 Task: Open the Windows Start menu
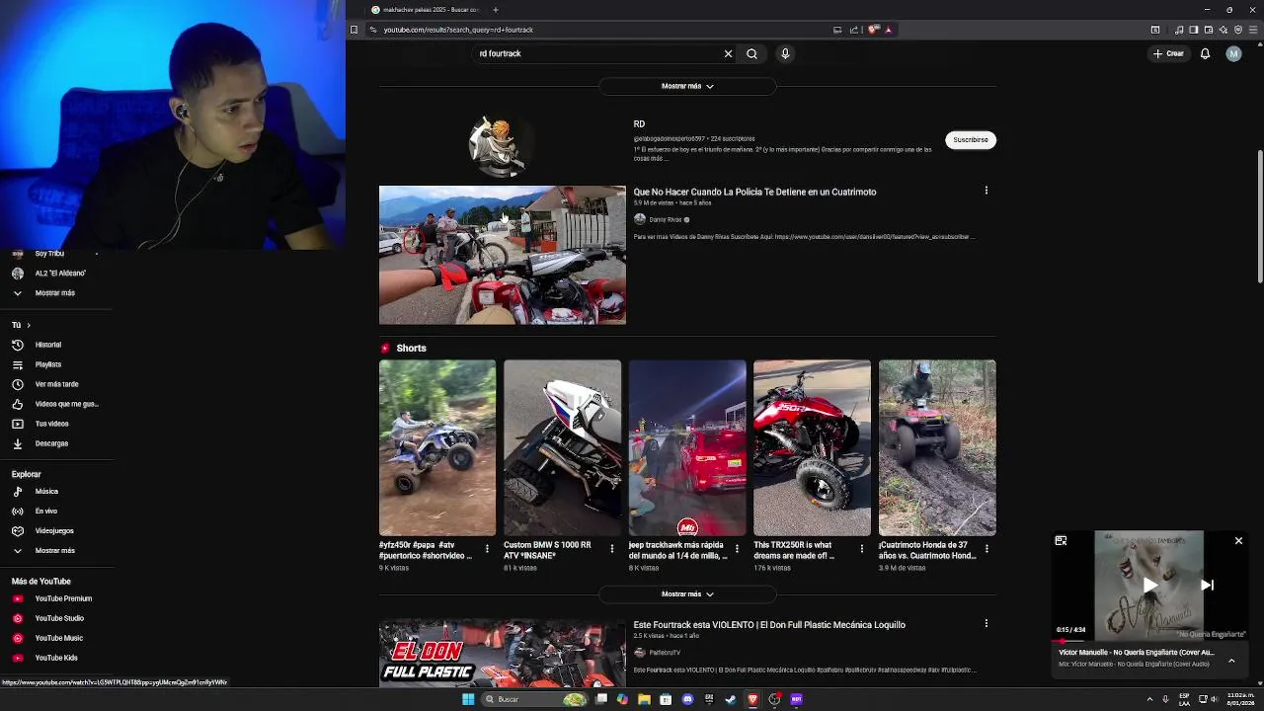tap(468, 699)
